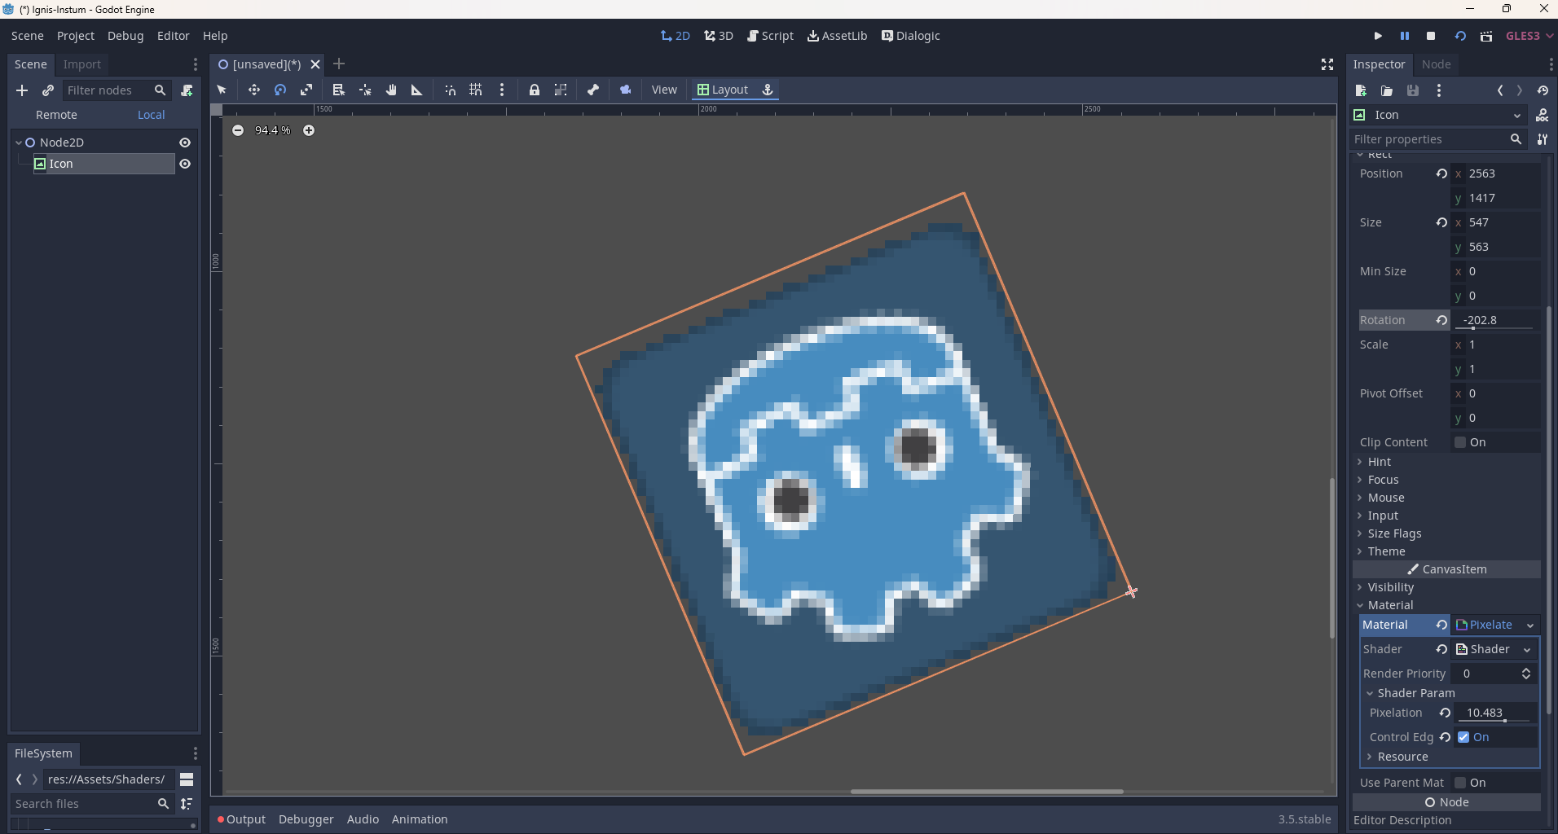1558x834 pixels.
Task: Open the Scene menu
Action: pyautogui.click(x=28, y=36)
